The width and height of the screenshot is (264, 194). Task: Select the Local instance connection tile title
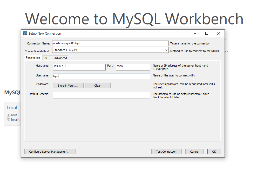click(x=14, y=107)
